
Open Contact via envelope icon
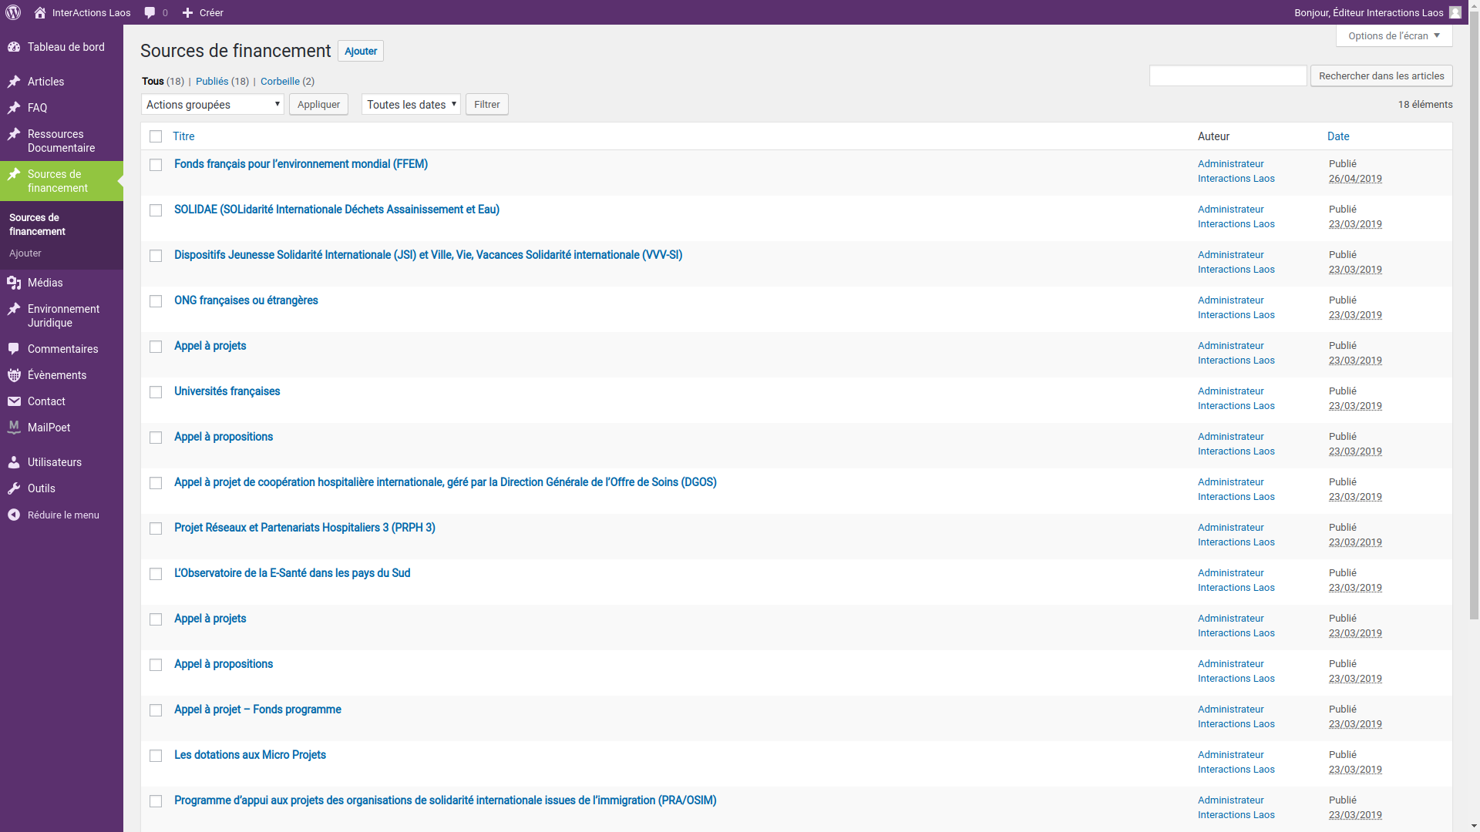14,401
